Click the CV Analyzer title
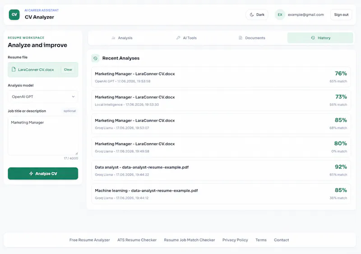 [x=39, y=17]
